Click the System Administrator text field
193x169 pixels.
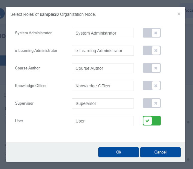point(102,33)
